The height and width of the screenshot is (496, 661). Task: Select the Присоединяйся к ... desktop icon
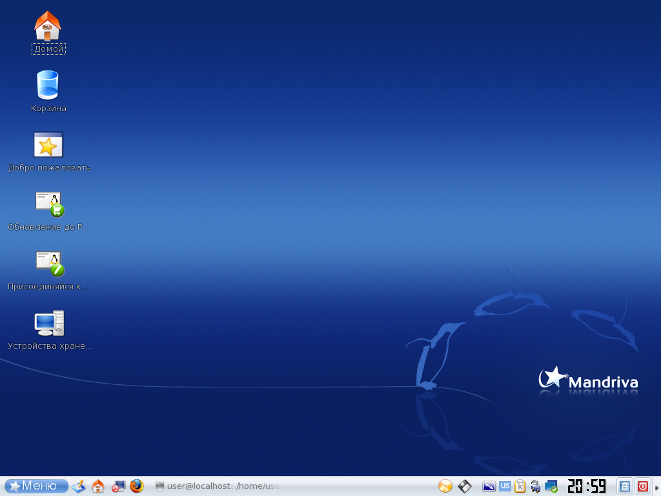pyautogui.click(x=49, y=263)
